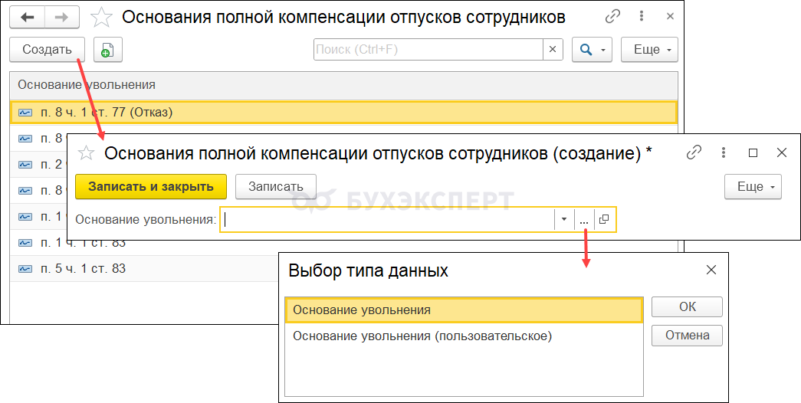Image resolution: width=801 pixels, height=403 pixels.
Task: Click into Основание увольнения input field
Action: 388,220
